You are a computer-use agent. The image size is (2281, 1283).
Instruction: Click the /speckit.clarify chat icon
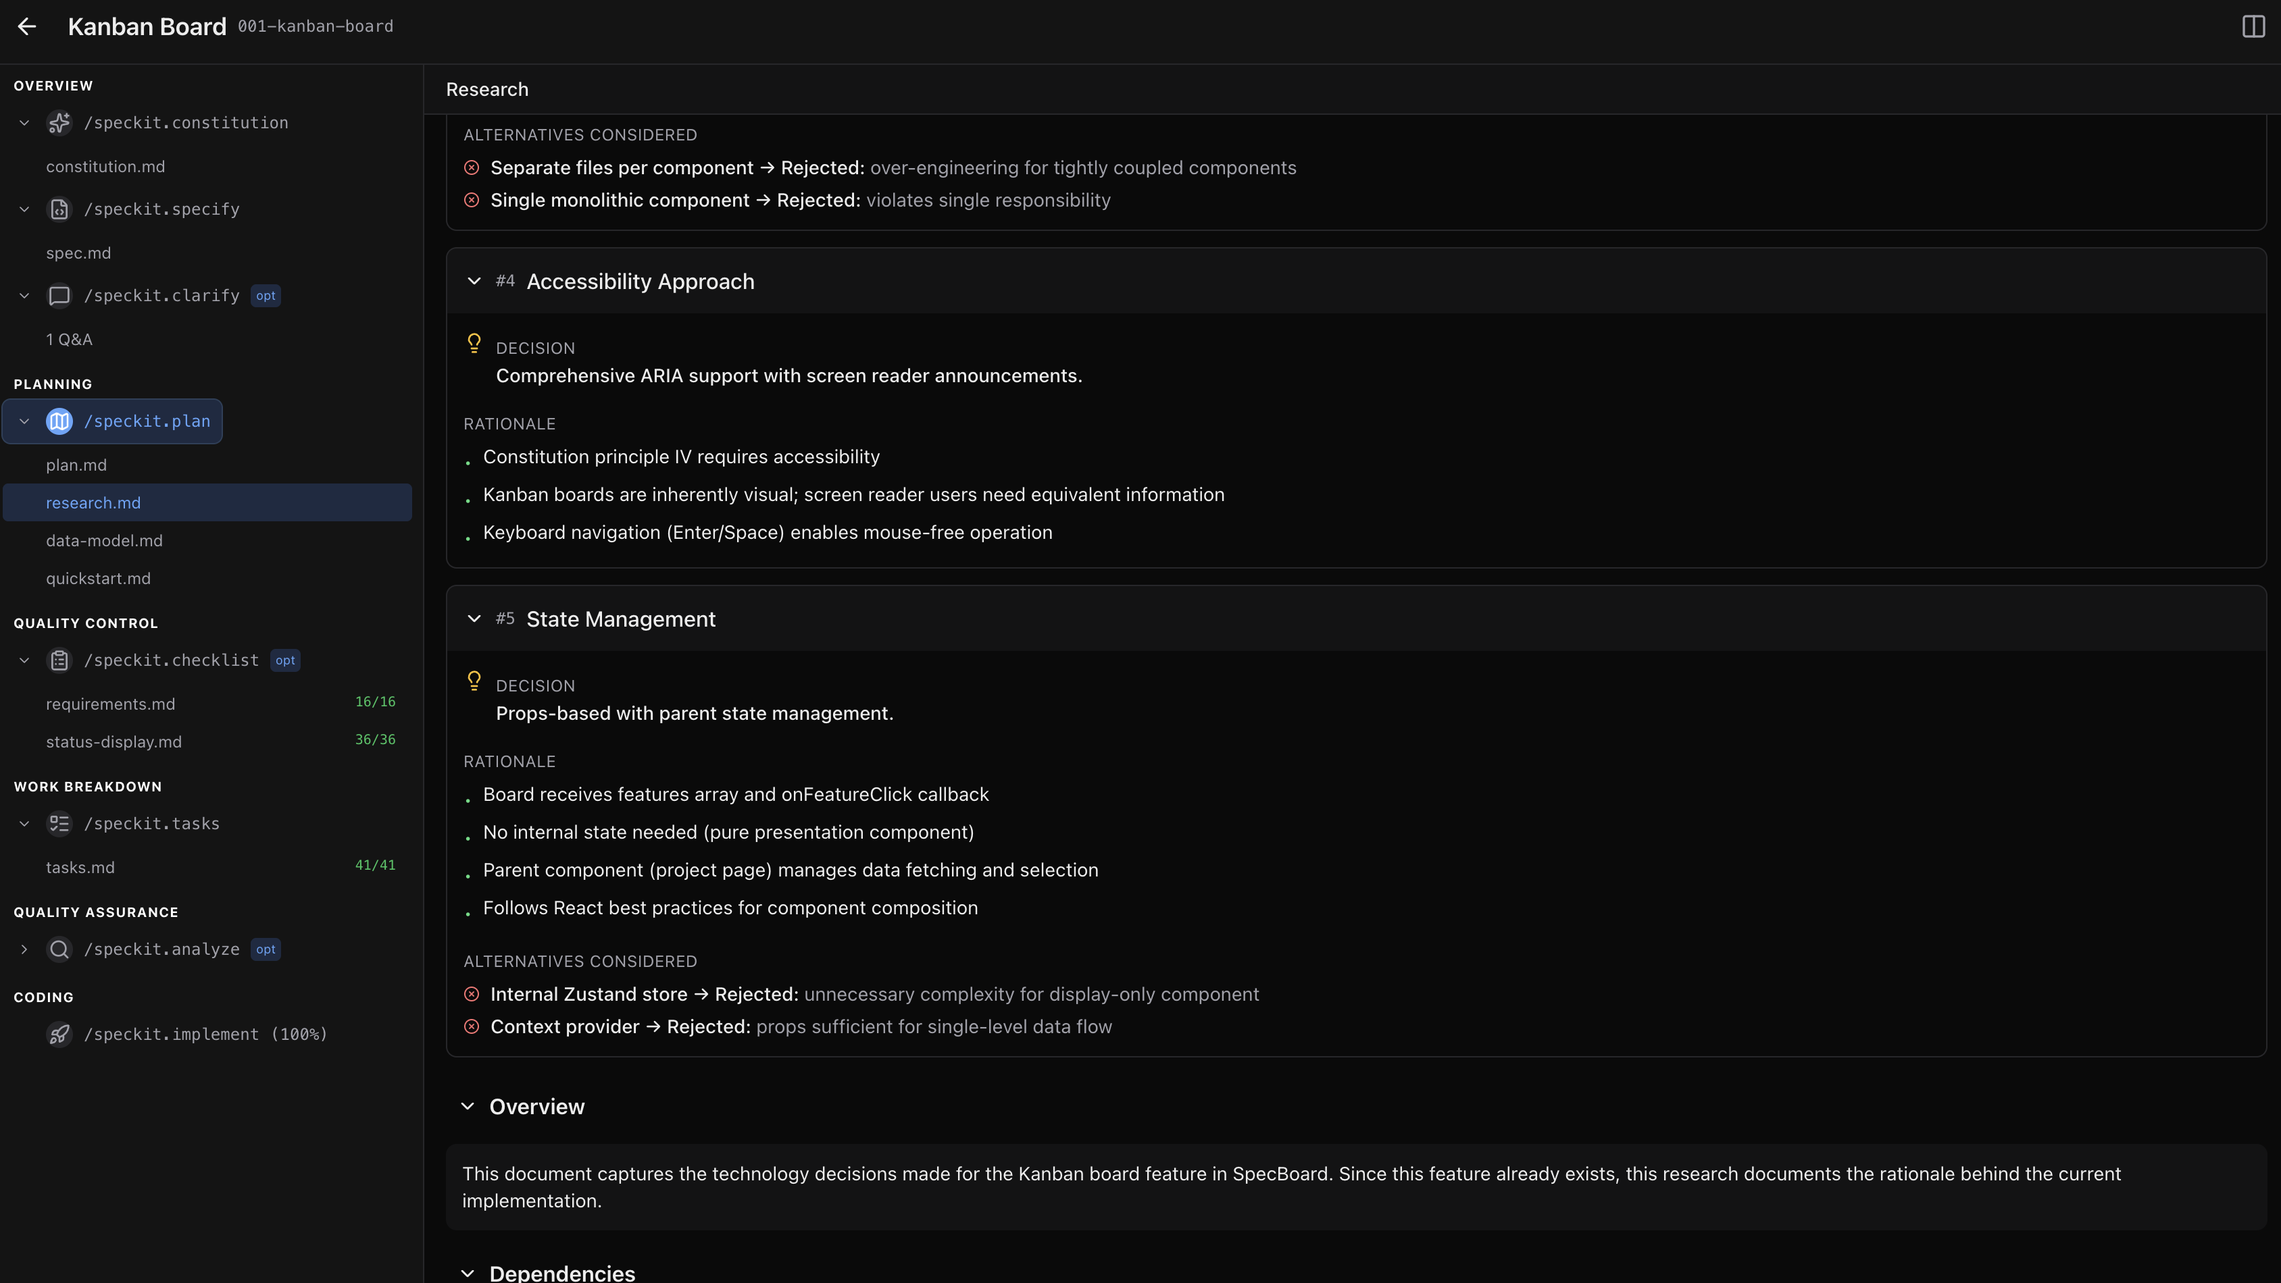coord(59,296)
